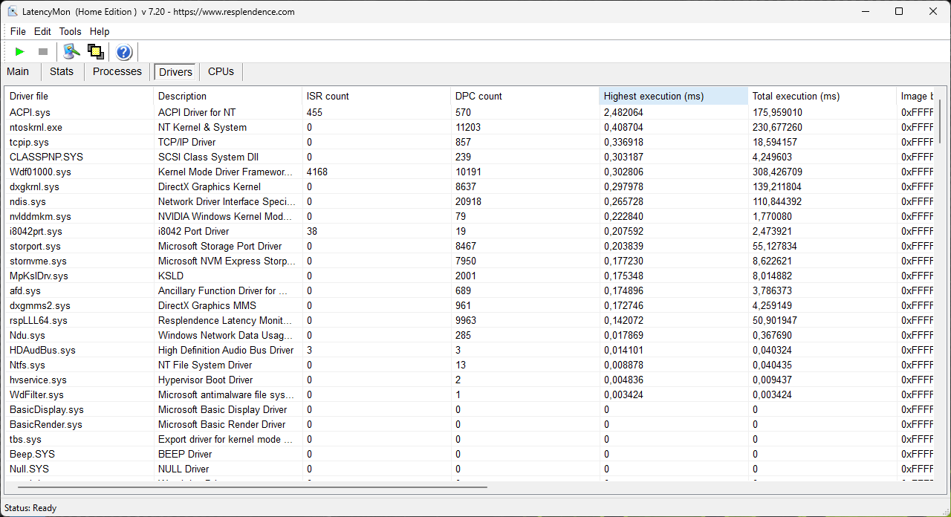
Task: Click the ISR count value 4168
Action: pos(317,172)
